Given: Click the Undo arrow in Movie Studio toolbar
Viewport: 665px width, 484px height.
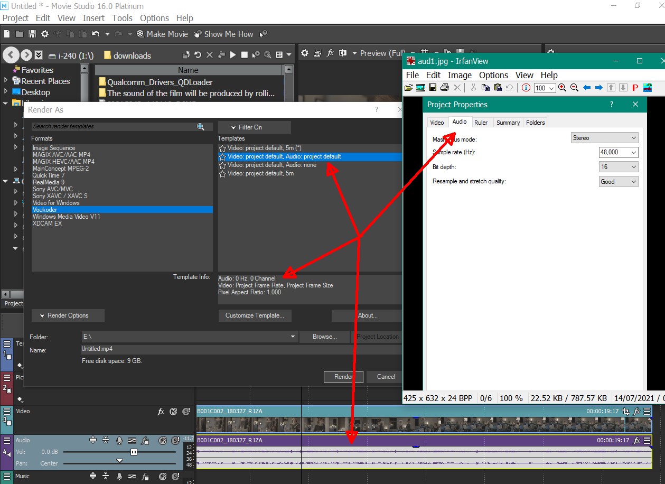Looking at the screenshot, I should [96, 34].
